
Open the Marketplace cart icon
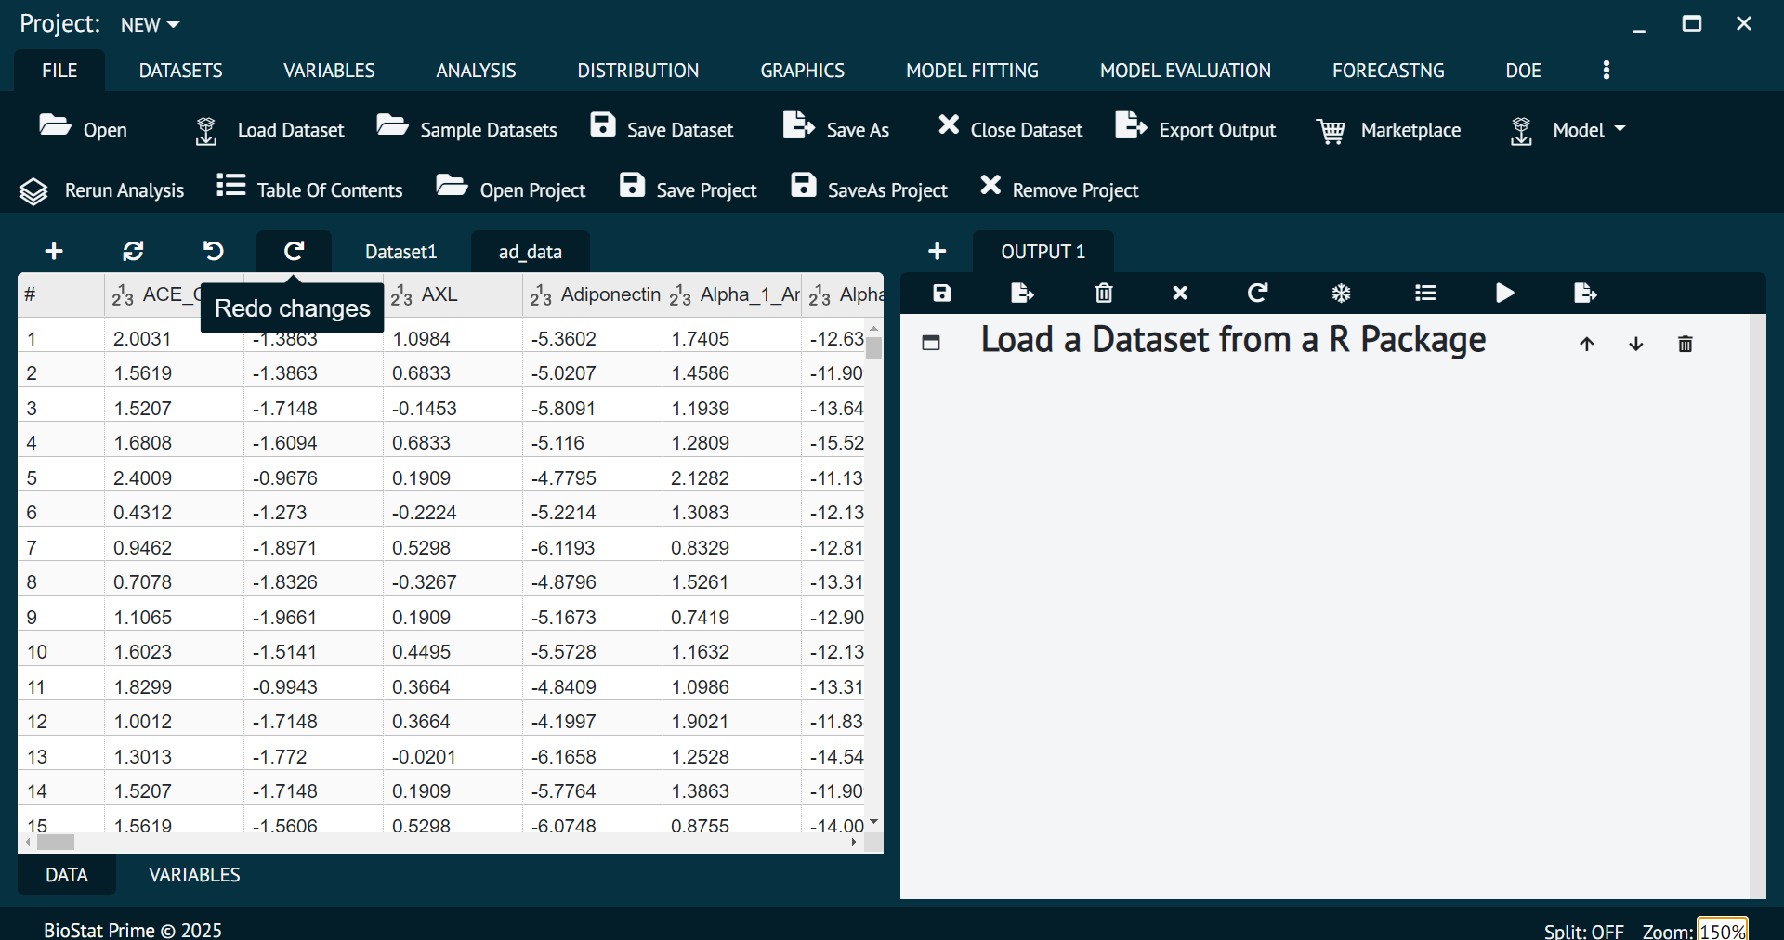1331,131
